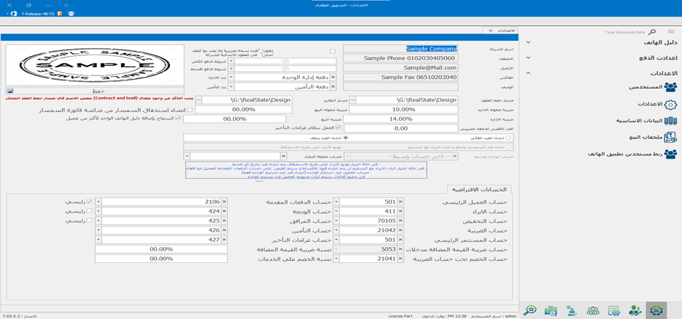Open البيانات الاساسية (Basic Data) icon
Image resolution: width=682 pixels, height=319 pixels.
click(x=670, y=120)
